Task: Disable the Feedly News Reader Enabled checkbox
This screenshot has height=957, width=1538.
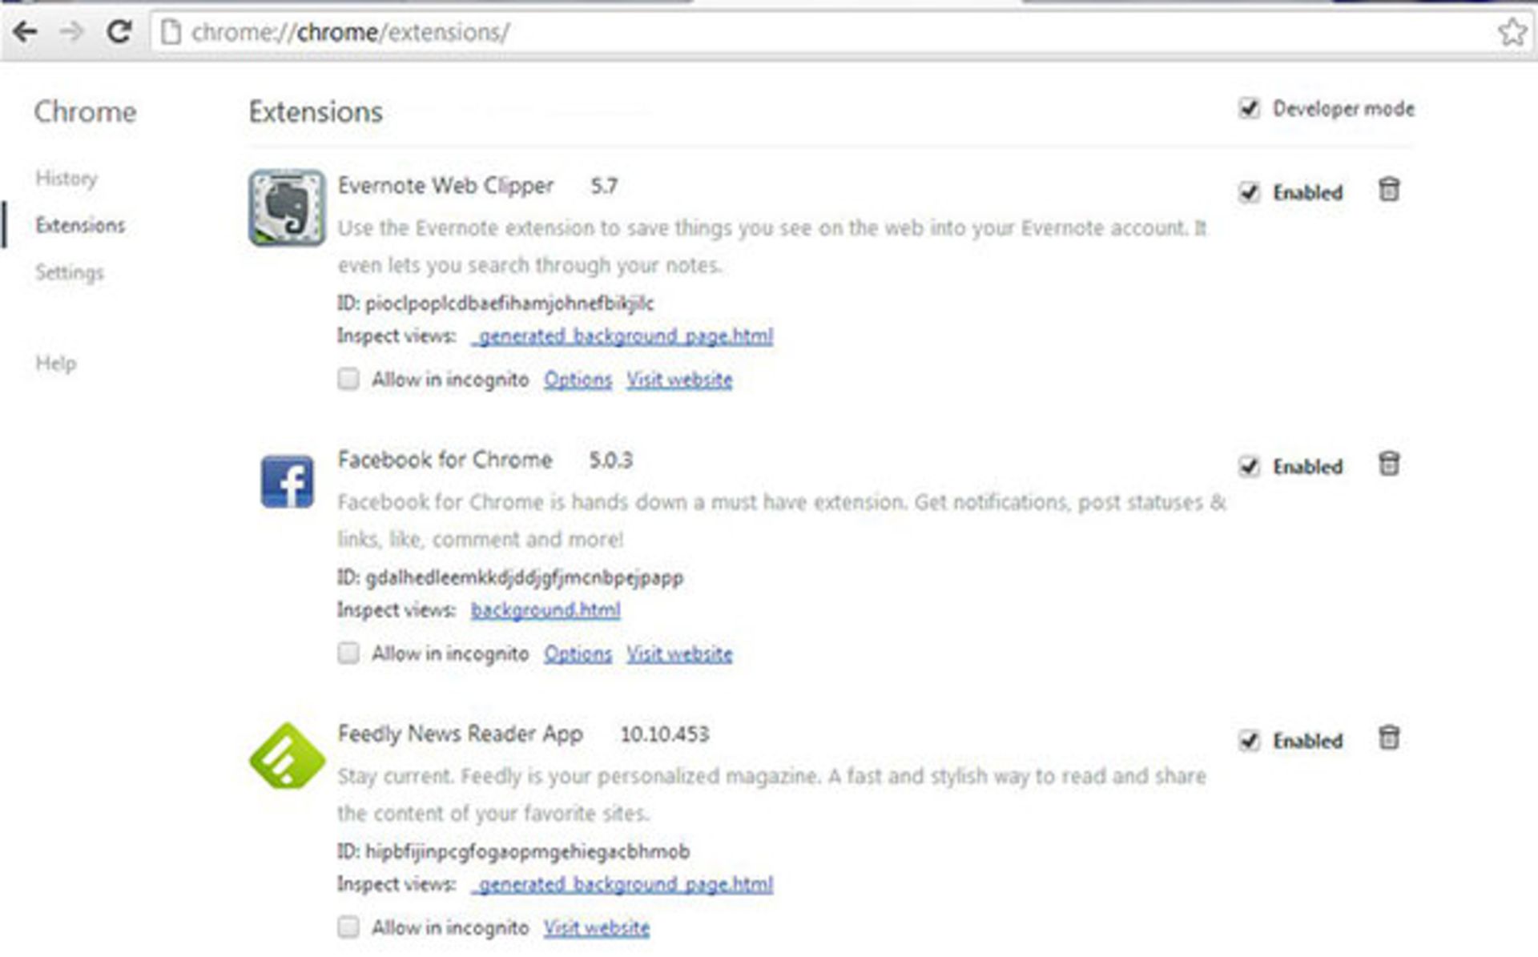Action: click(x=1249, y=741)
